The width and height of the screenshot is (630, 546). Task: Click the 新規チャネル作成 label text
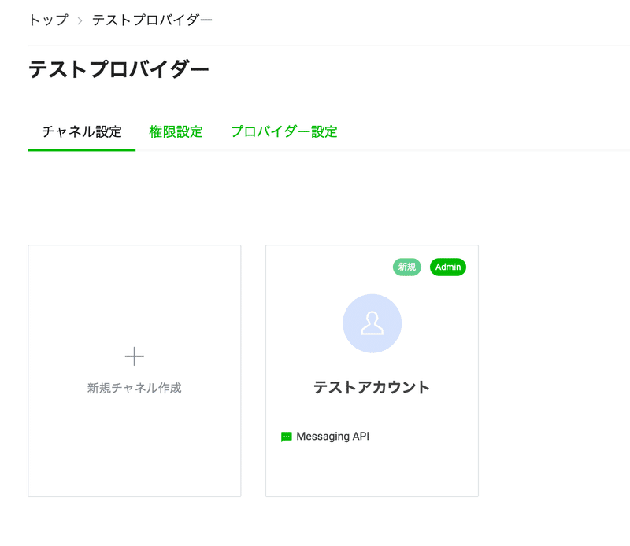click(134, 389)
